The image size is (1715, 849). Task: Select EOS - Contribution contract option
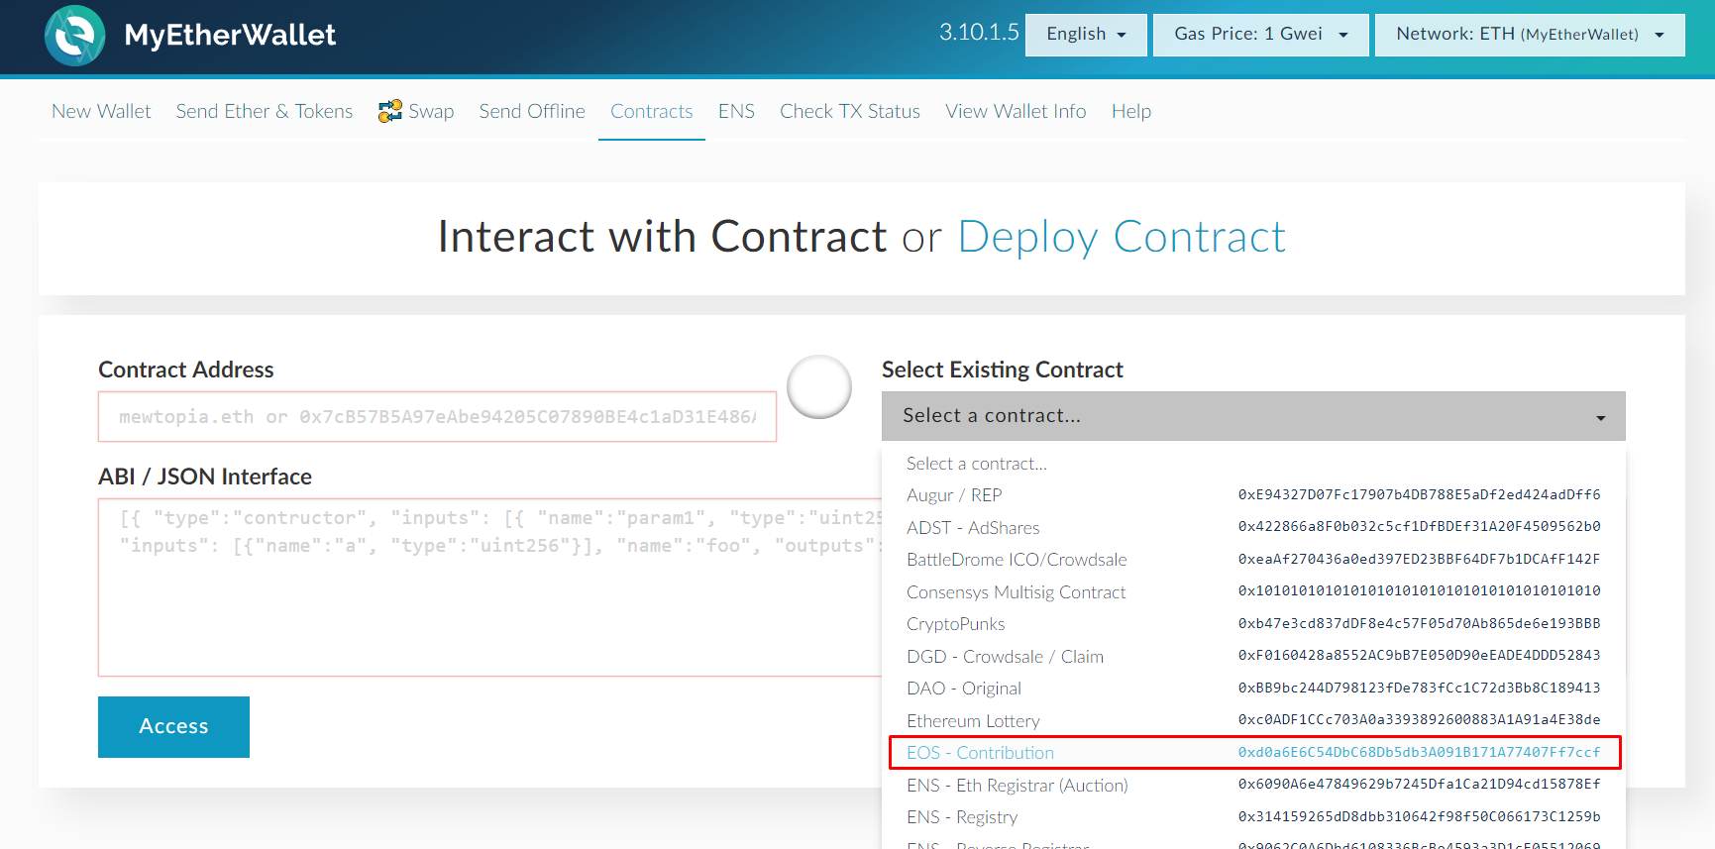click(x=1253, y=753)
